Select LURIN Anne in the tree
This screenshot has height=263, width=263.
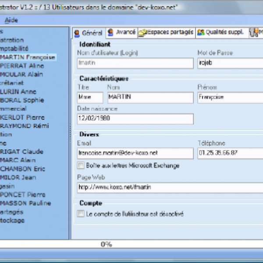pyautogui.click(x=18, y=92)
